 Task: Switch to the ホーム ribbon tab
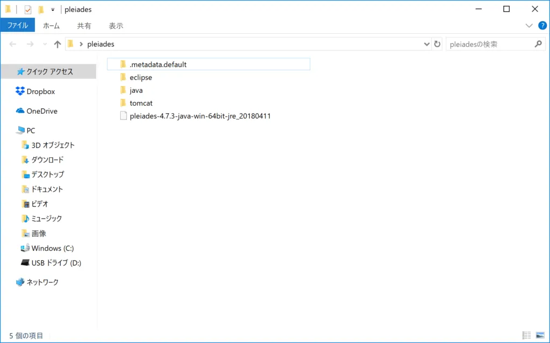click(51, 26)
